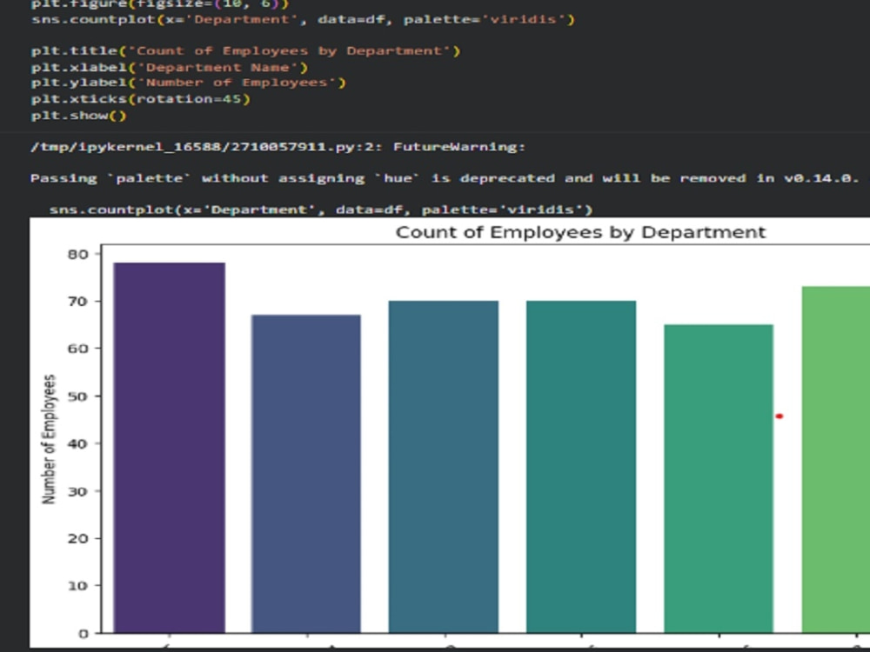Image resolution: width=870 pixels, height=652 pixels.
Task: Click the third steel-blue bar
Action: (x=444, y=467)
